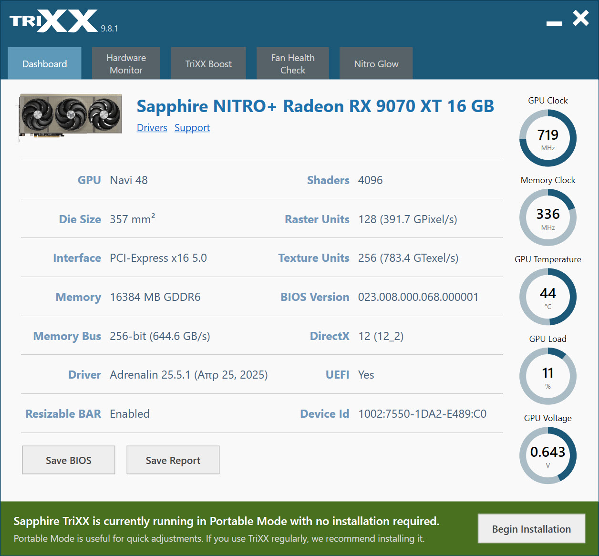Click the Sapphire NITRO+ Radeon RX 9070 XT title

pos(315,106)
